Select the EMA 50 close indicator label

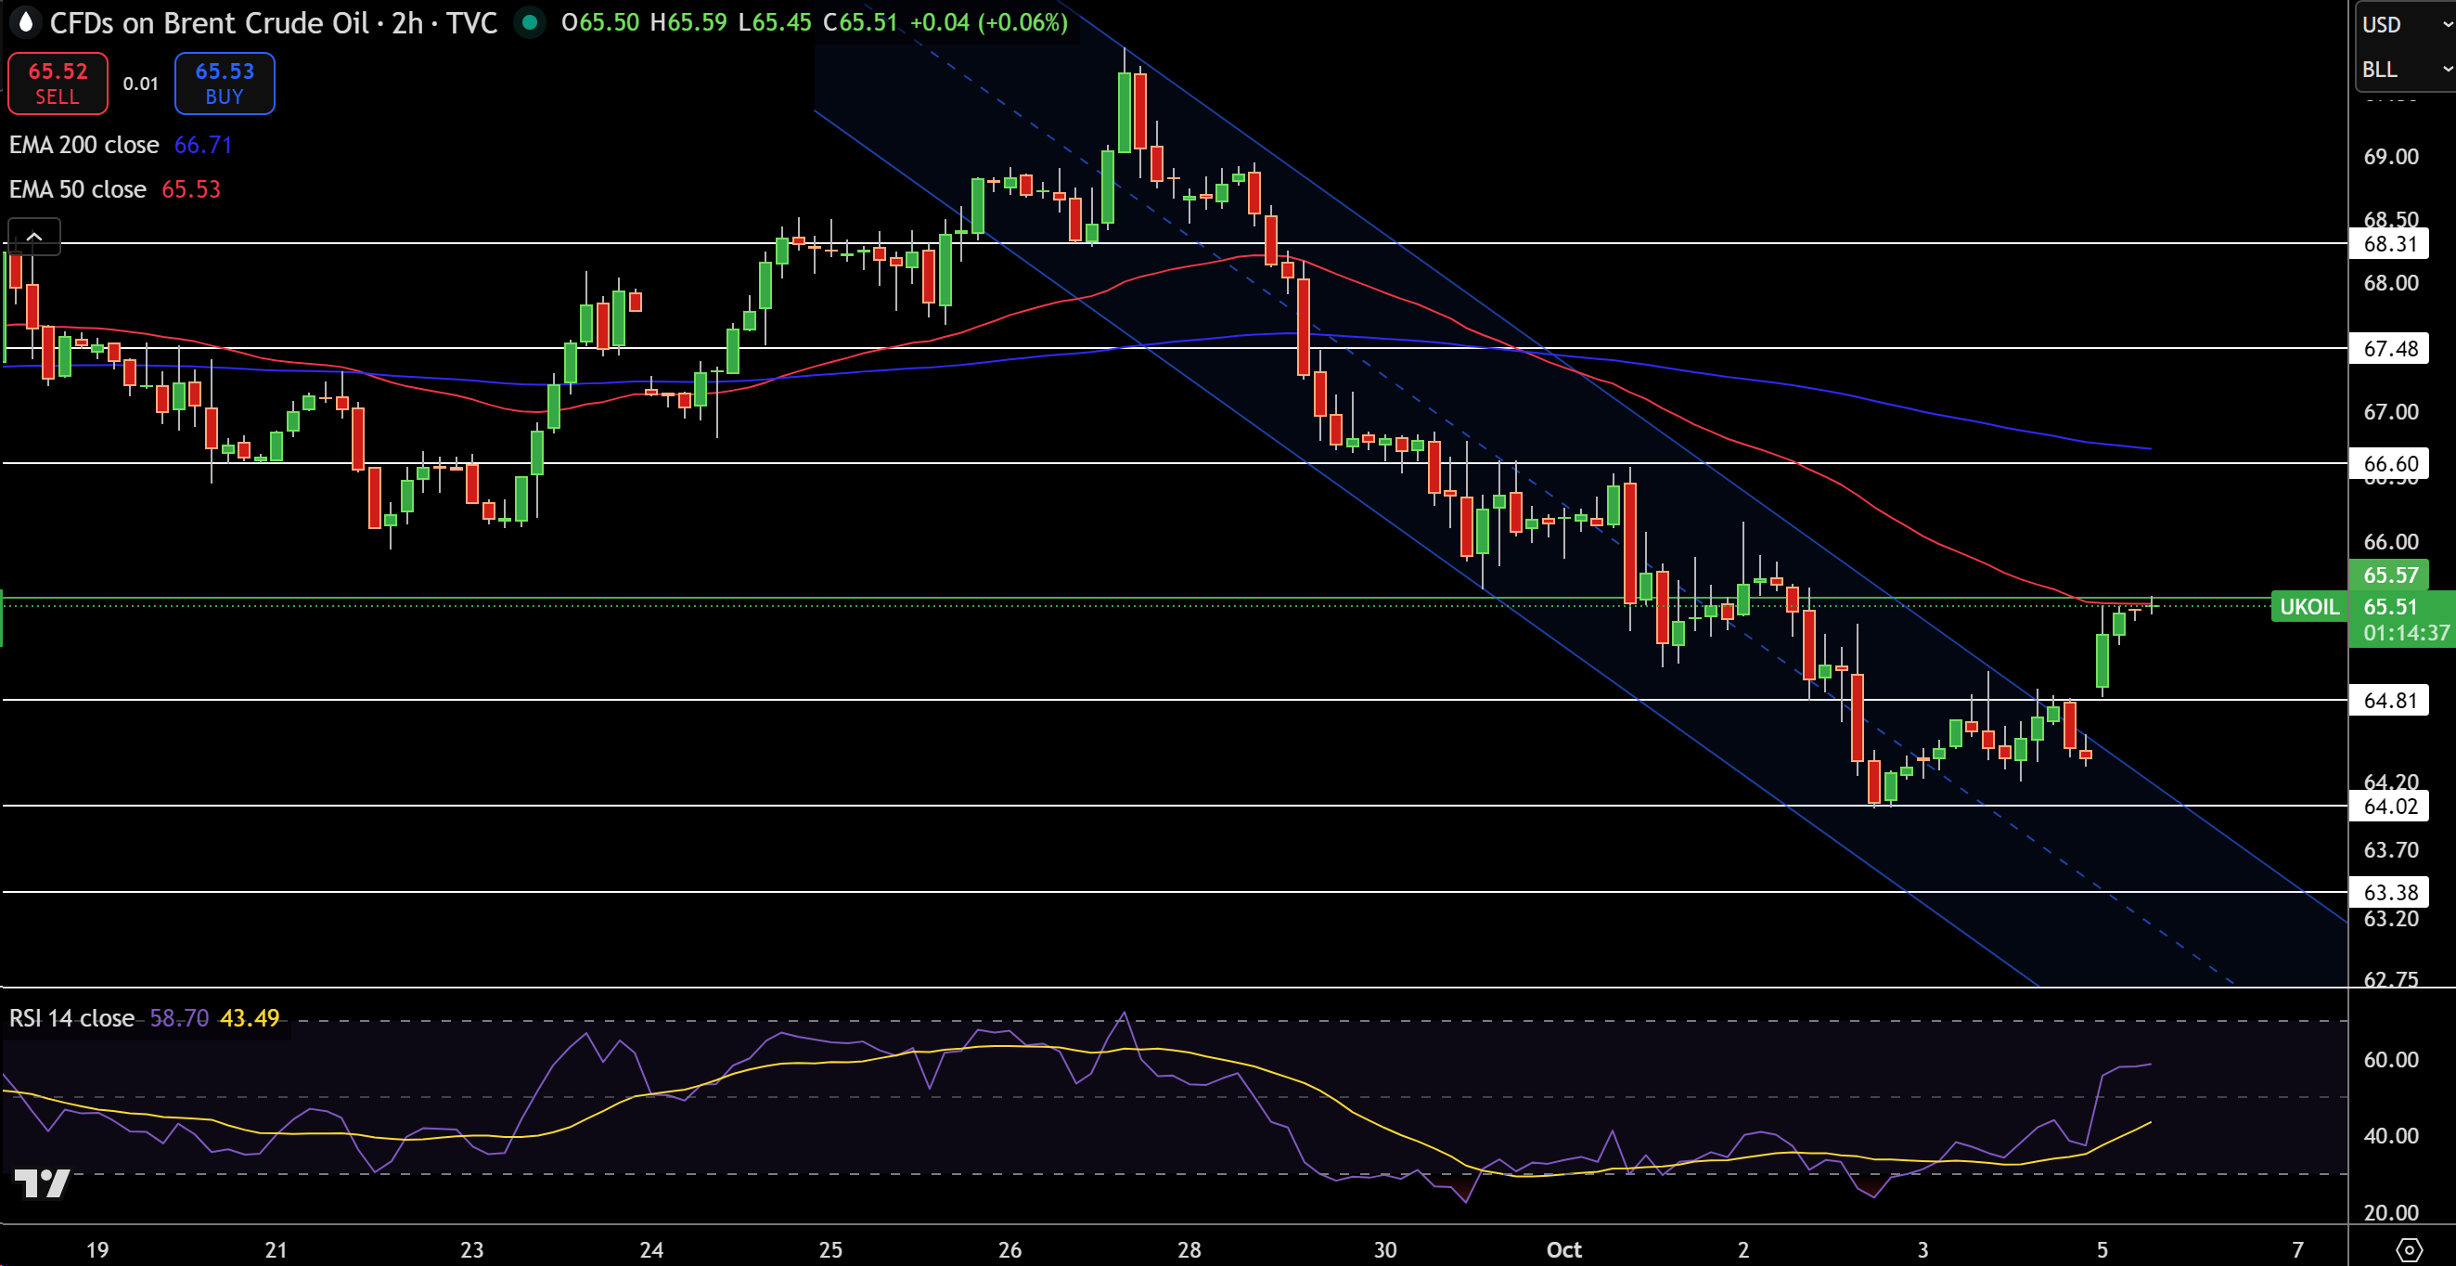coord(77,189)
